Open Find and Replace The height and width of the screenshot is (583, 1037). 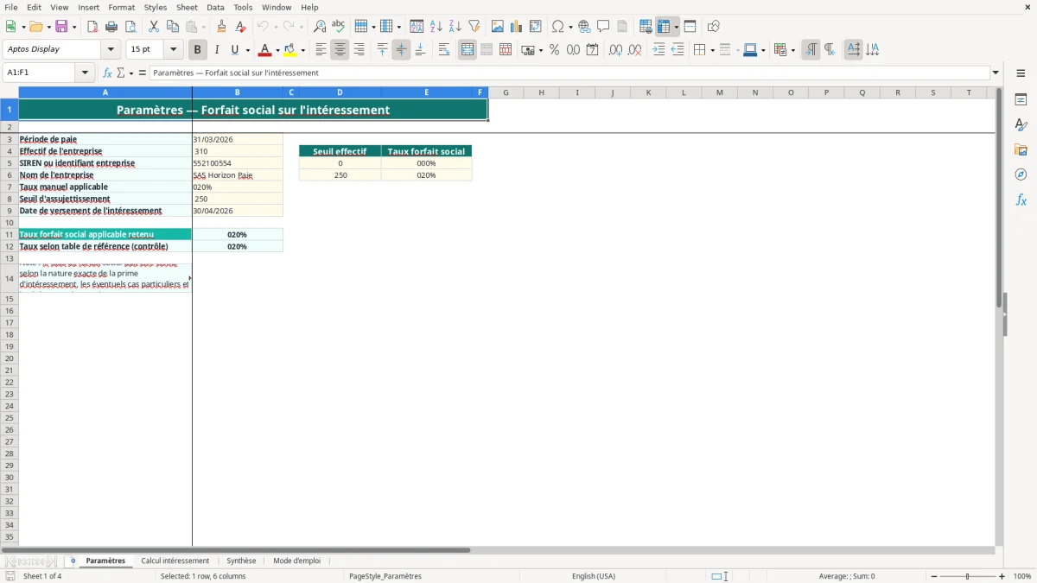click(320, 27)
